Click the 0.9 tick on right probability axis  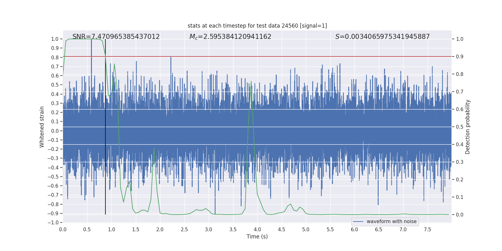tap(460, 56)
